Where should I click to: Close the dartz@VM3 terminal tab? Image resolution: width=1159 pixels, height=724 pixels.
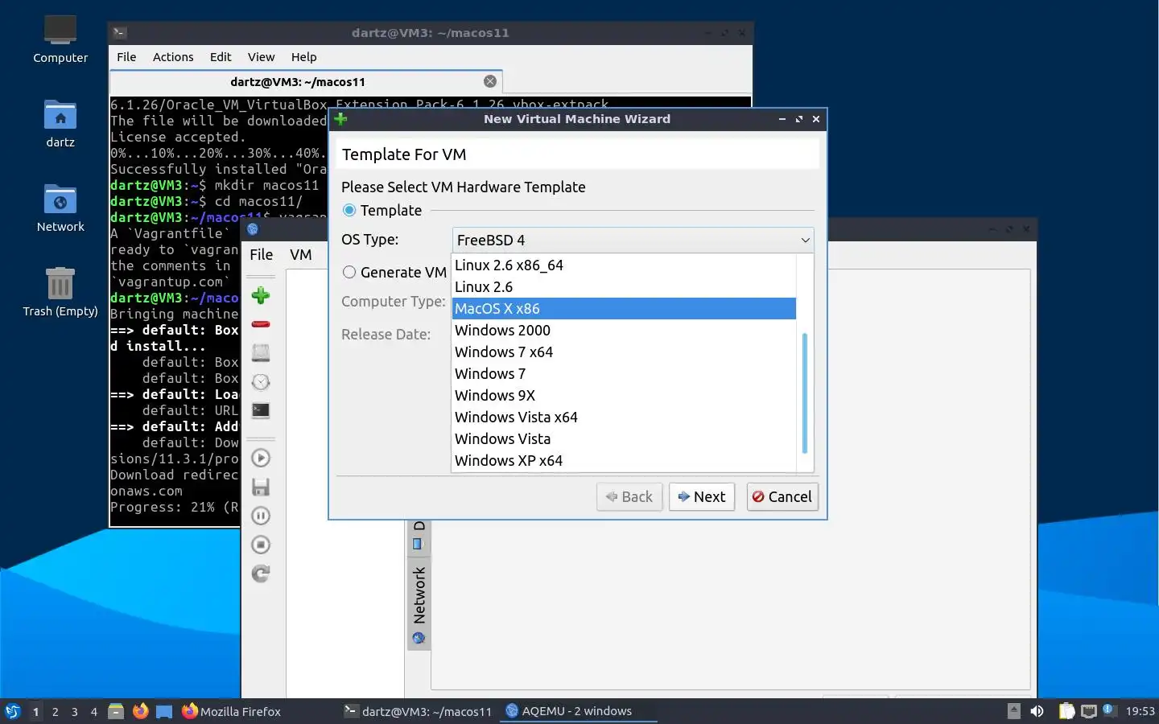[x=490, y=81]
